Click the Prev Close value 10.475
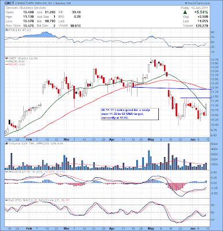The image size is (223, 231). pos(28,25)
